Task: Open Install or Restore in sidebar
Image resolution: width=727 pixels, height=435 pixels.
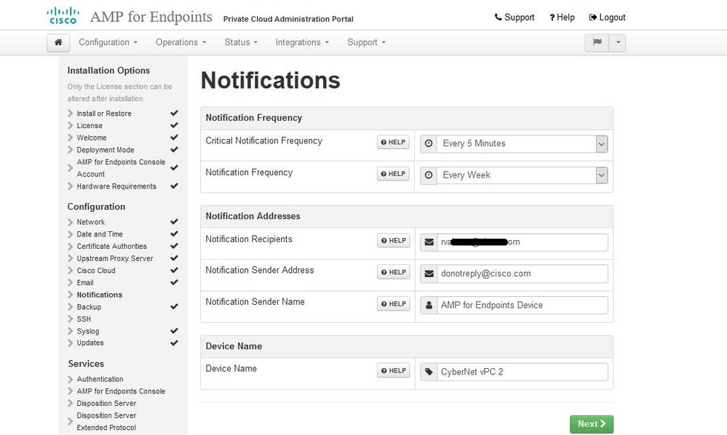Action: (x=104, y=113)
